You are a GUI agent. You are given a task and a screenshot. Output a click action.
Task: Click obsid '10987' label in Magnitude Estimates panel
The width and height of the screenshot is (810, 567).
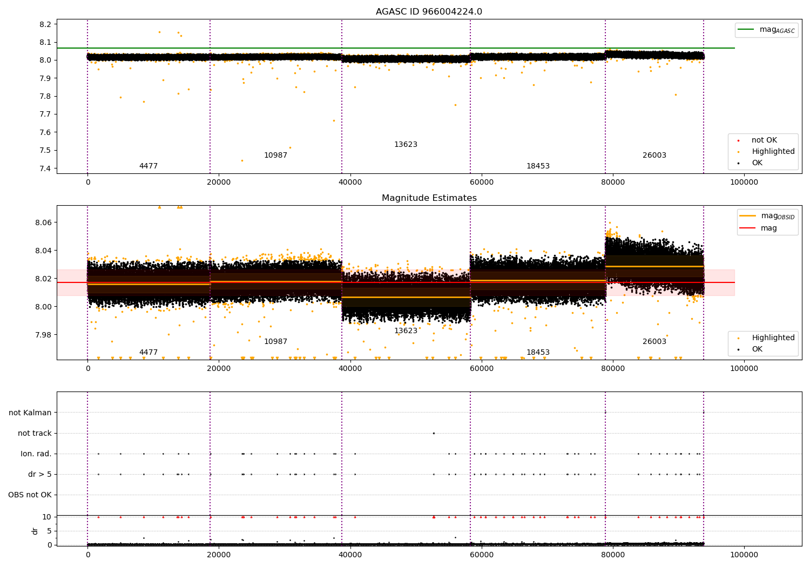coord(275,342)
